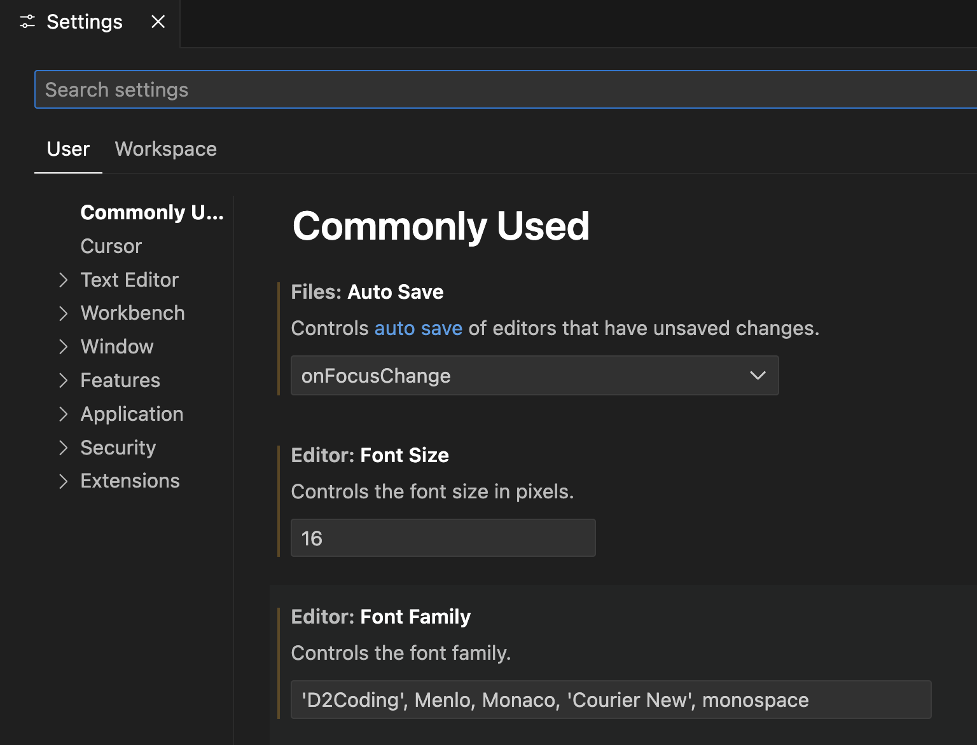977x745 pixels.
Task: Open the Features settings category
Action: coord(120,380)
